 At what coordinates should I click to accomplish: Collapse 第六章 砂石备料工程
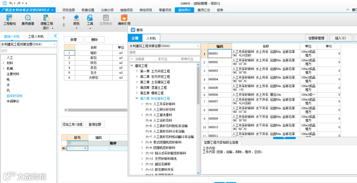[137, 98]
